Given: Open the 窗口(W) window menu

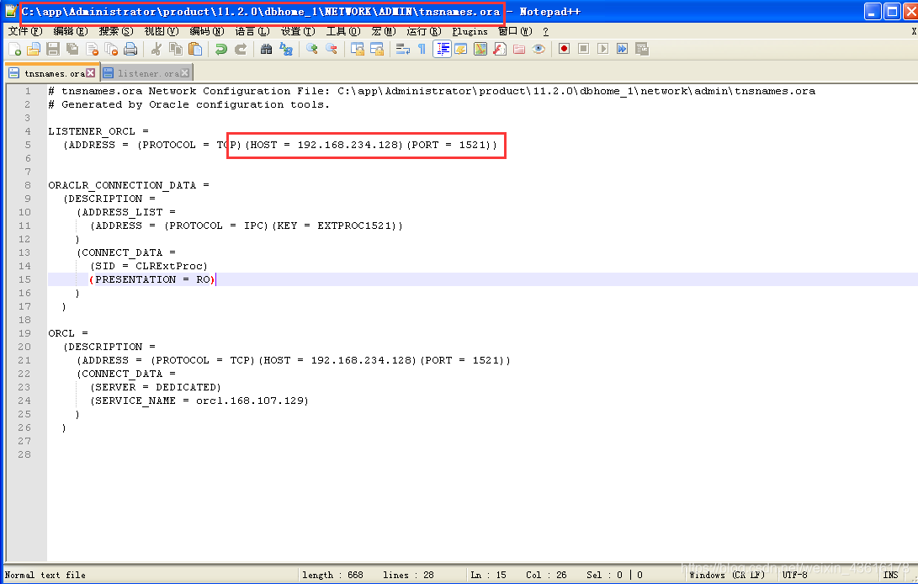Looking at the screenshot, I should pos(515,31).
